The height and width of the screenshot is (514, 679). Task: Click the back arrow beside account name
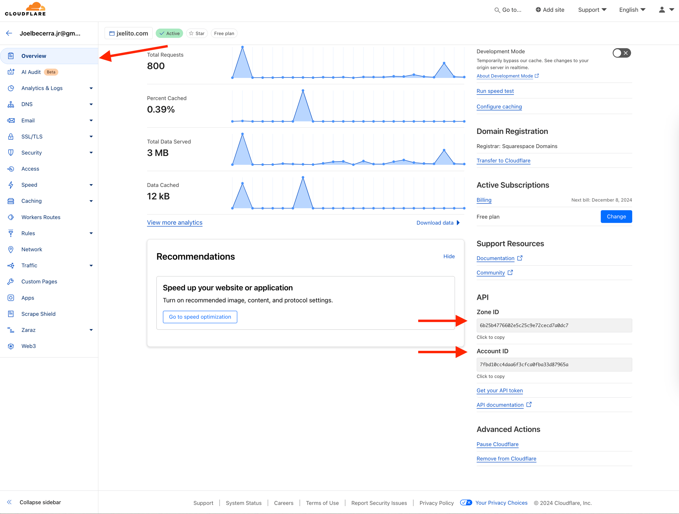coord(9,33)
